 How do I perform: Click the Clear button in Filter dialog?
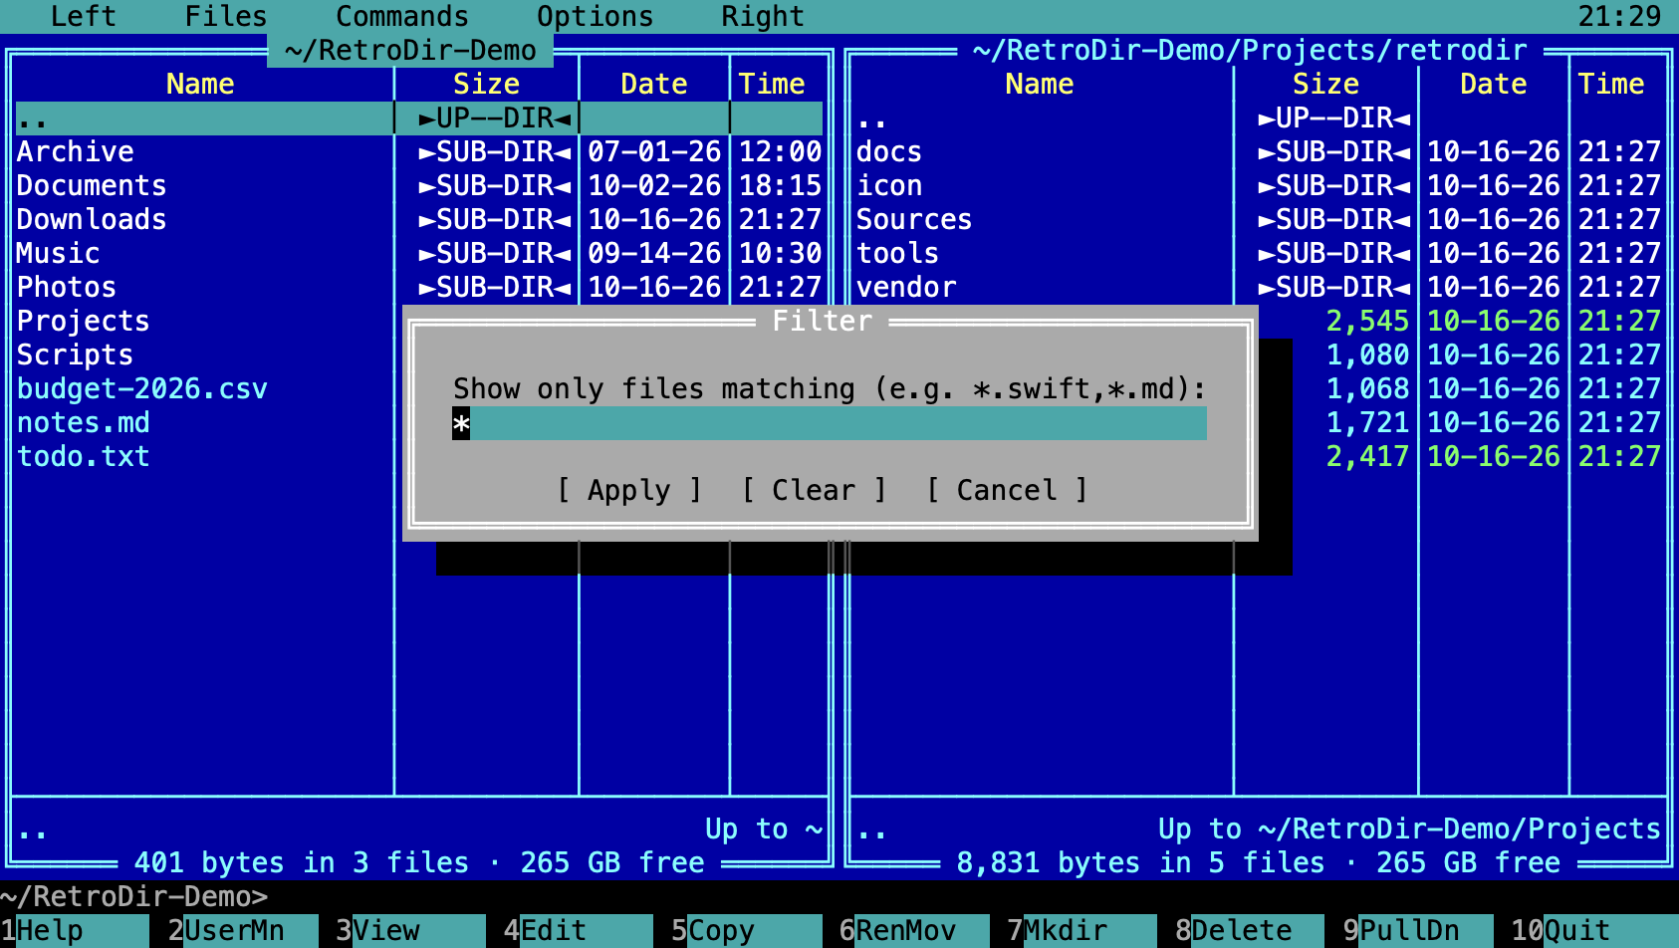click(x=814, y=490)
